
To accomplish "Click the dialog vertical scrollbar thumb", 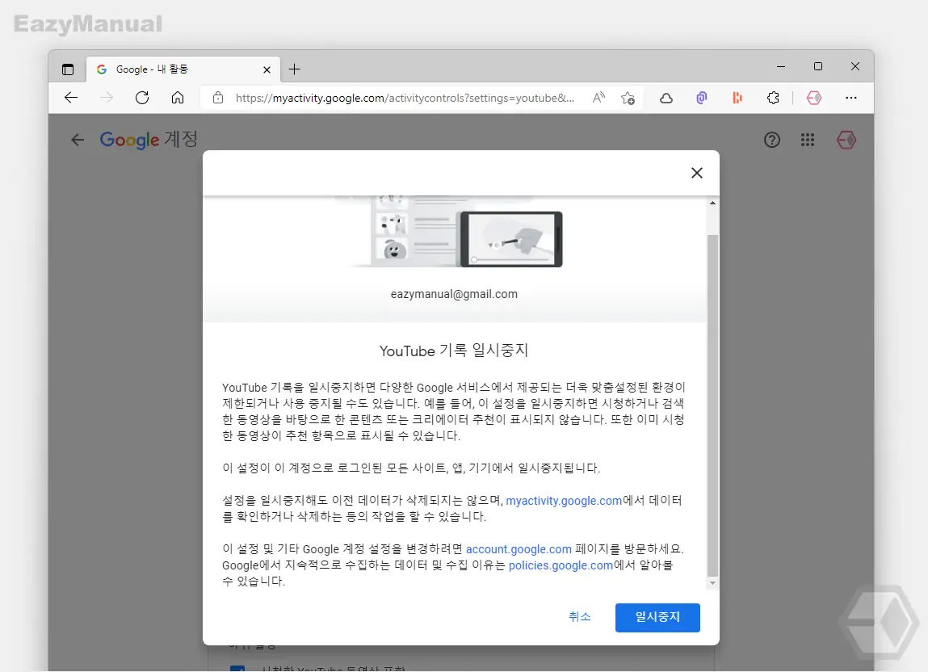I will [712, 405].
